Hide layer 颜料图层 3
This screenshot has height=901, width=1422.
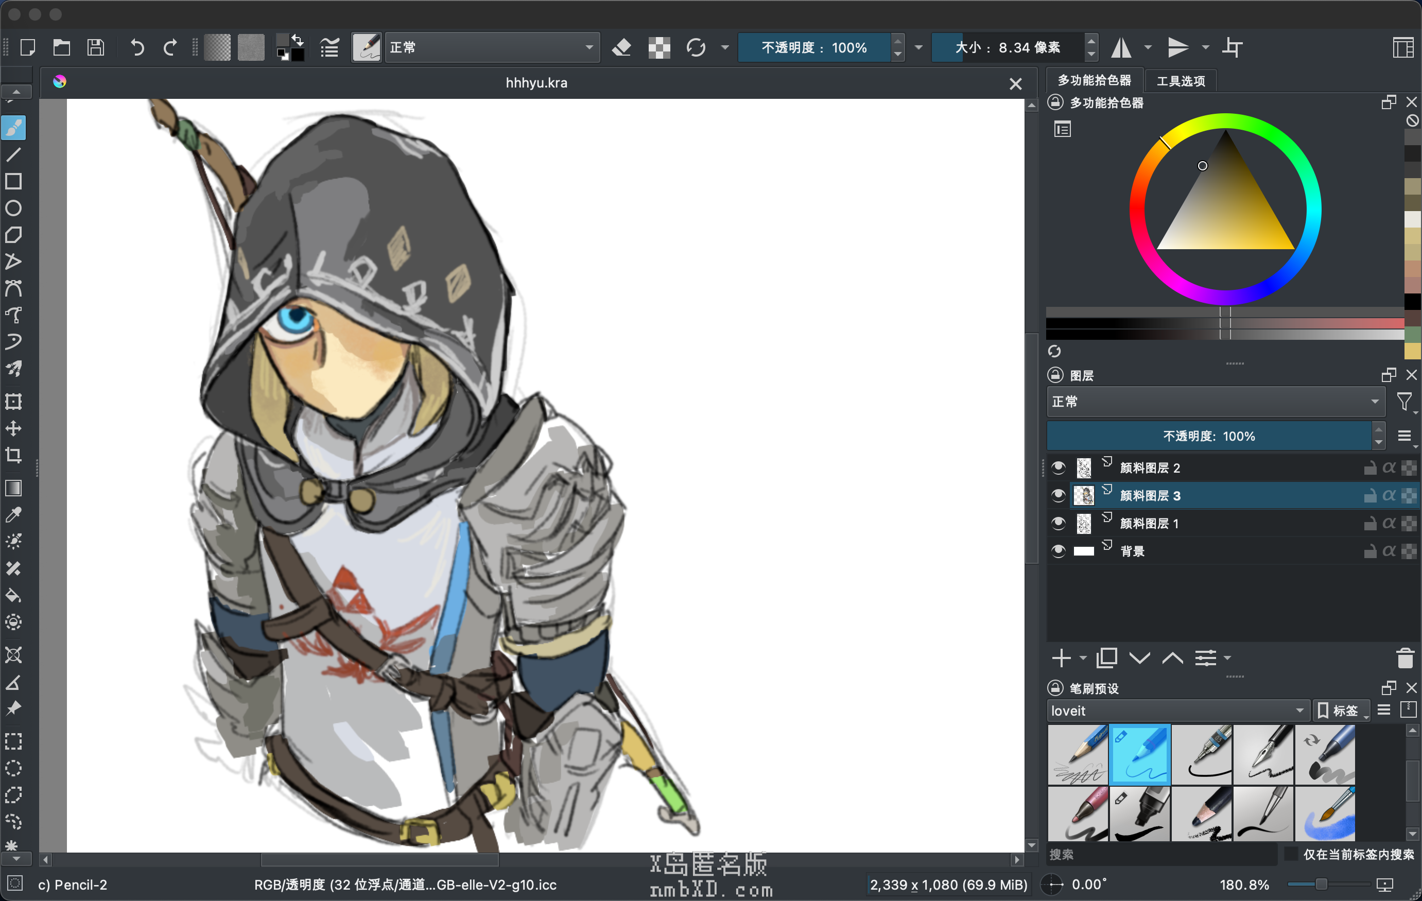tap(1058, 495)
